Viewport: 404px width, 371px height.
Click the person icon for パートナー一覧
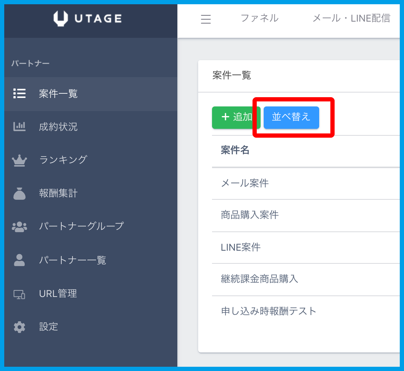(x=19, y=260)
